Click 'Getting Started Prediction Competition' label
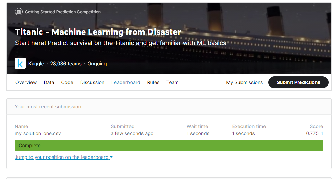The image size is (333, 179). coord(63,12)
